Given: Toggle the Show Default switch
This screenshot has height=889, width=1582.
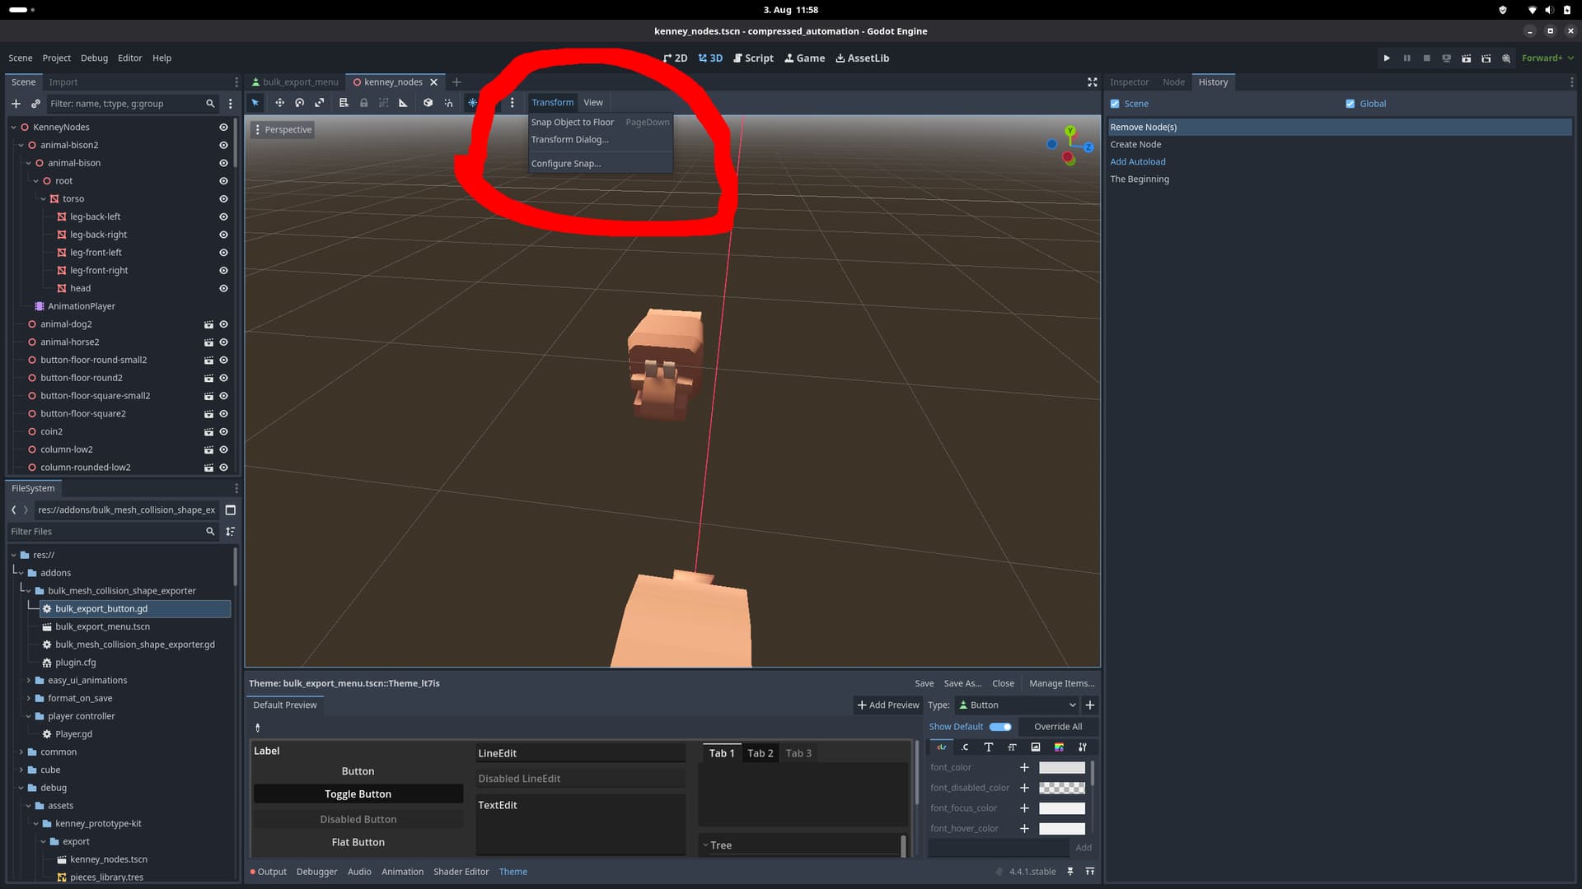Looking at the screenshot, I should [x=1000, y=727].
